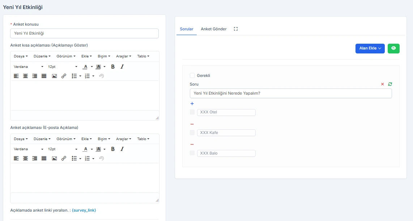
Task: Apply numbered list in short description editor
Action: (87, 76)
